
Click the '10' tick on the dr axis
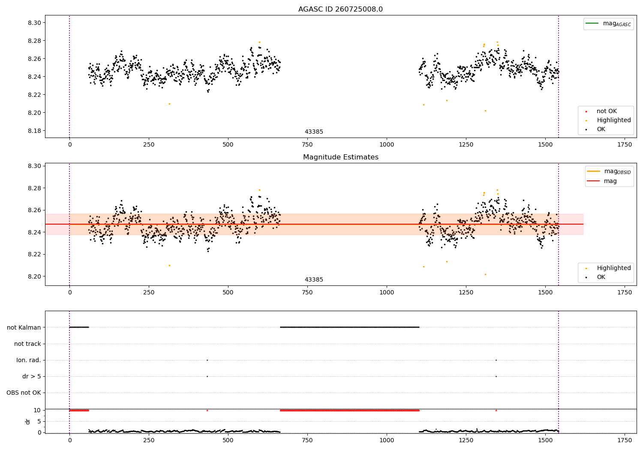(x=37, y=410)
